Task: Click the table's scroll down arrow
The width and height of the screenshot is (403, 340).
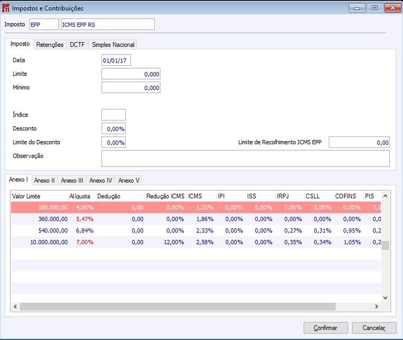Action: click(x=385, y=297)
